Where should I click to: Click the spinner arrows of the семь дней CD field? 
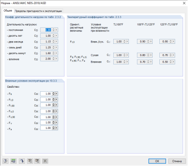tap(54, 47)
